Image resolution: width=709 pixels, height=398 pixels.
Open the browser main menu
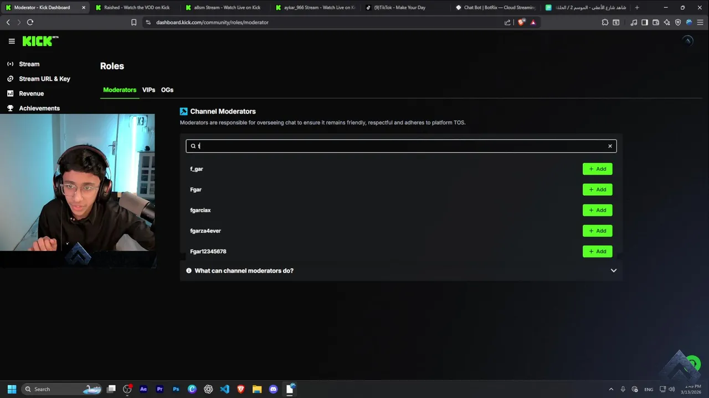[700, 22]
